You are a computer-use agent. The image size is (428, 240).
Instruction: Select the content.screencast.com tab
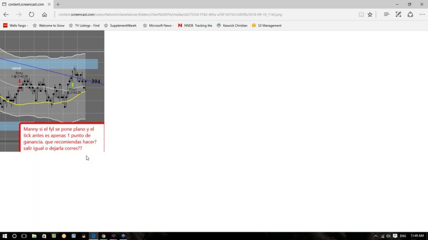pos(26,4)
